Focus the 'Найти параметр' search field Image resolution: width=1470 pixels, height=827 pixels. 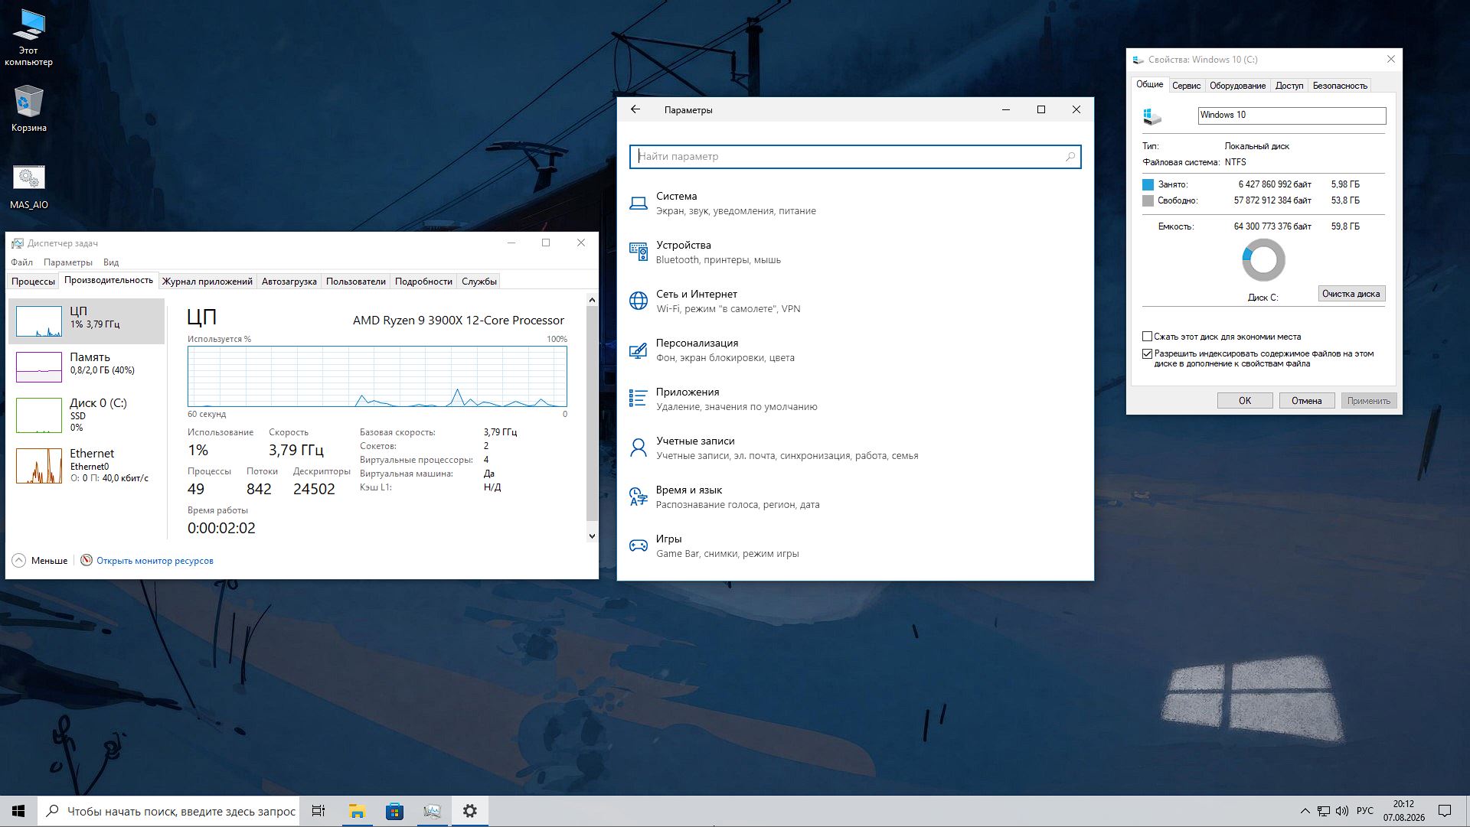855,157
